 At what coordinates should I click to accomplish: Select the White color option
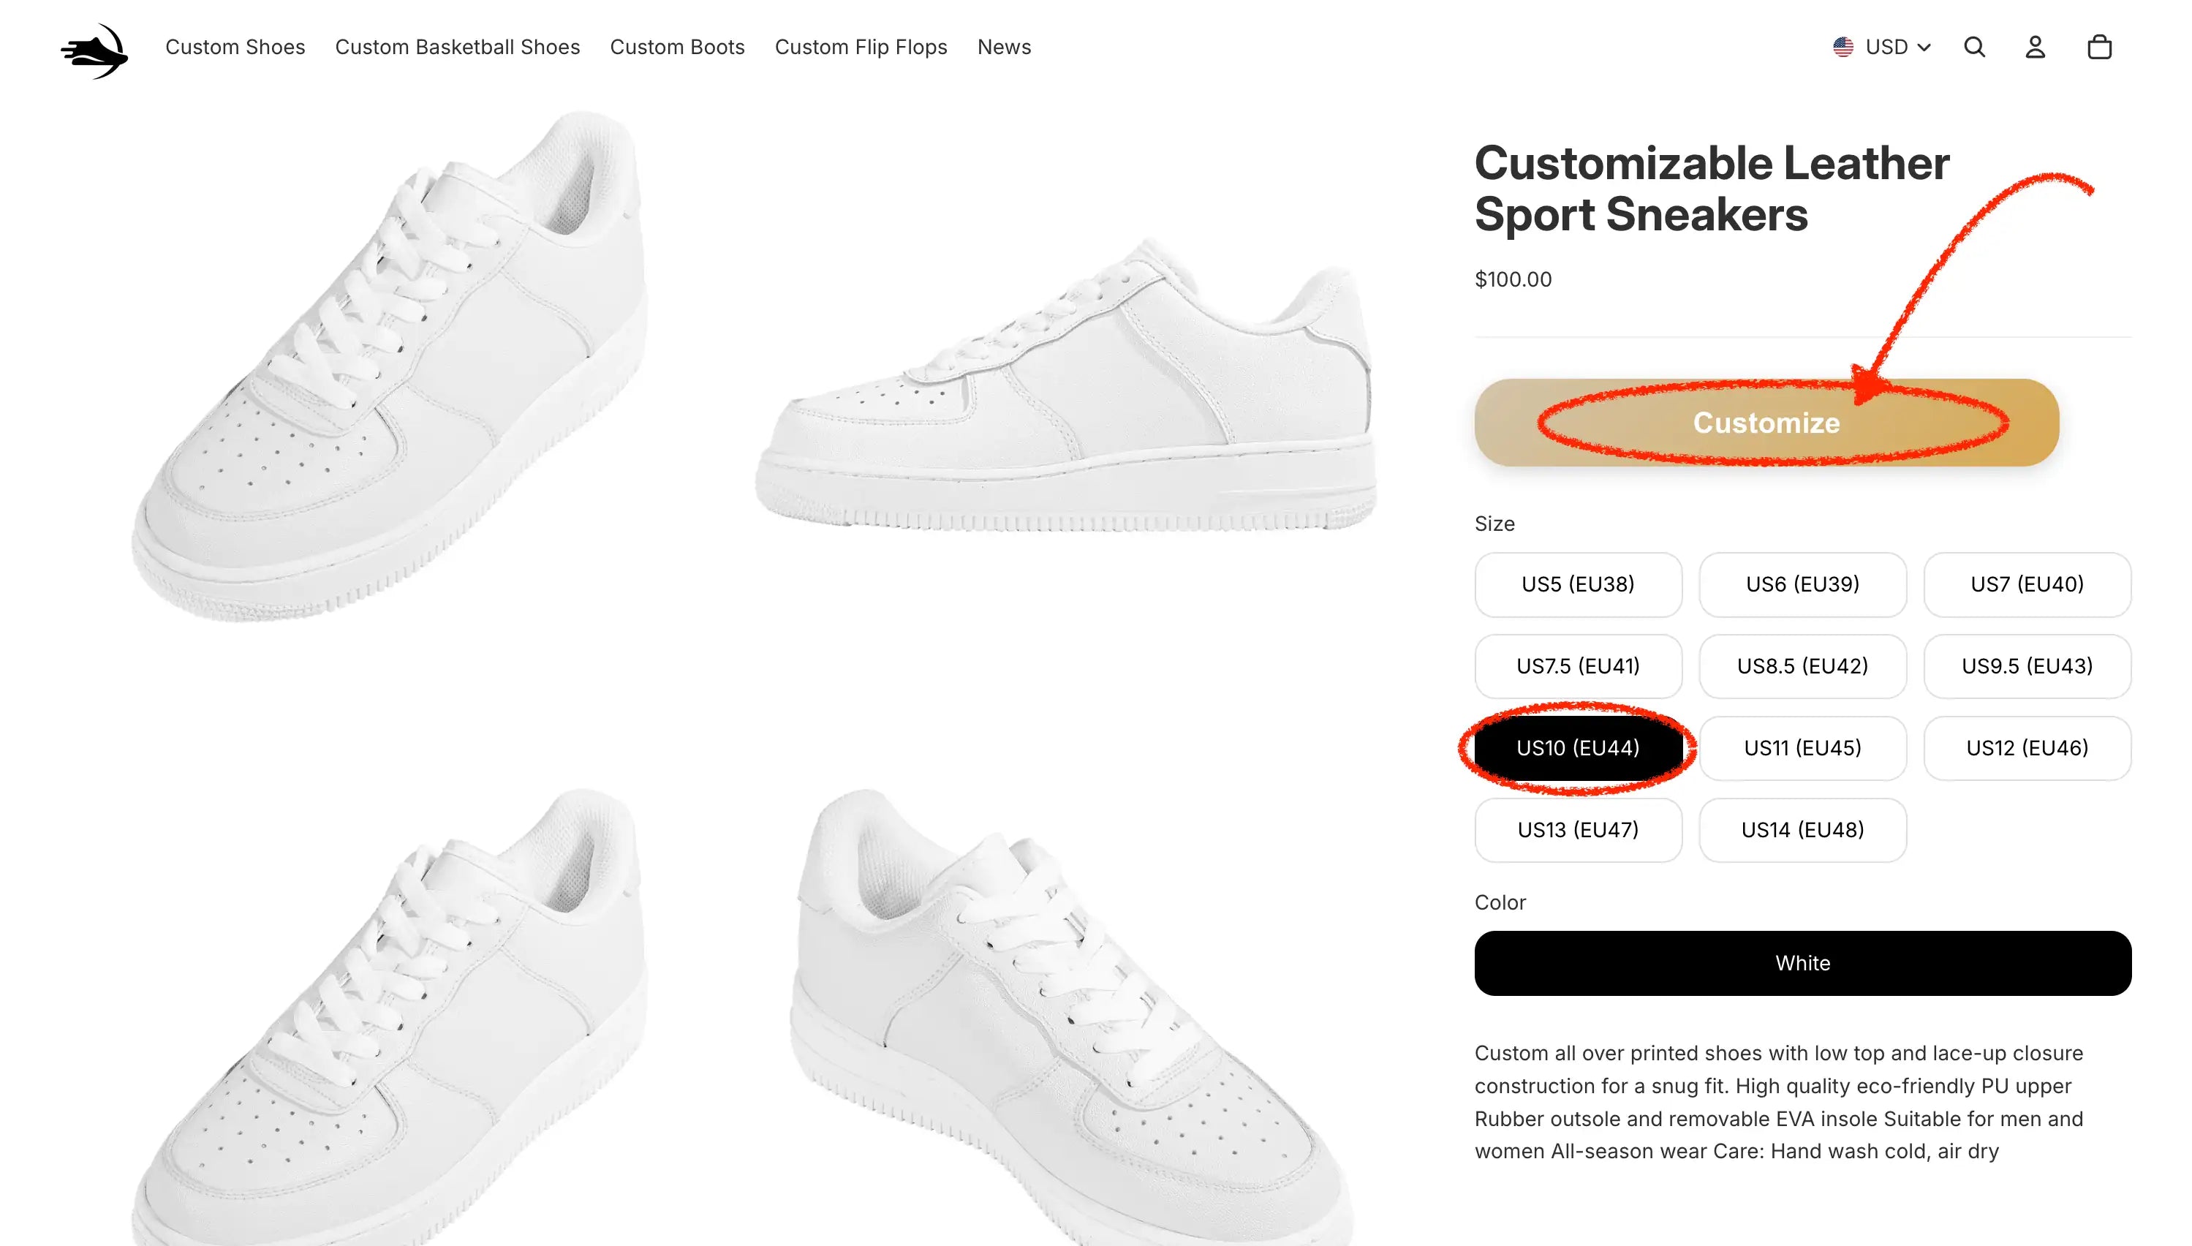click(x=1802, y=963)
